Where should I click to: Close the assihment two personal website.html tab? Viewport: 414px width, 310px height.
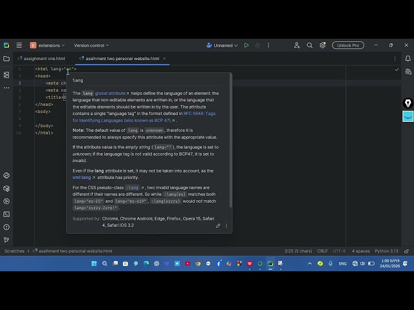click(164, 59)
